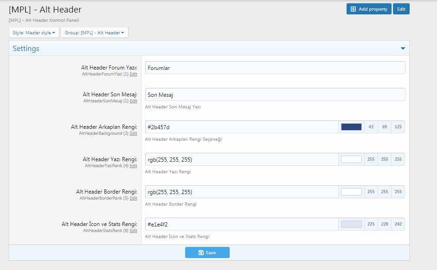
Task: Open the Group: [MPL] - Alt Header dropdown
Action: coord(95,33)
